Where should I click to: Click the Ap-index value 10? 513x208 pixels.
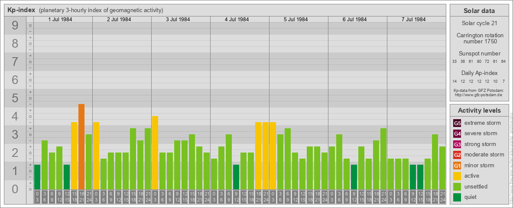pyautogui.click(x=495, y=81)
